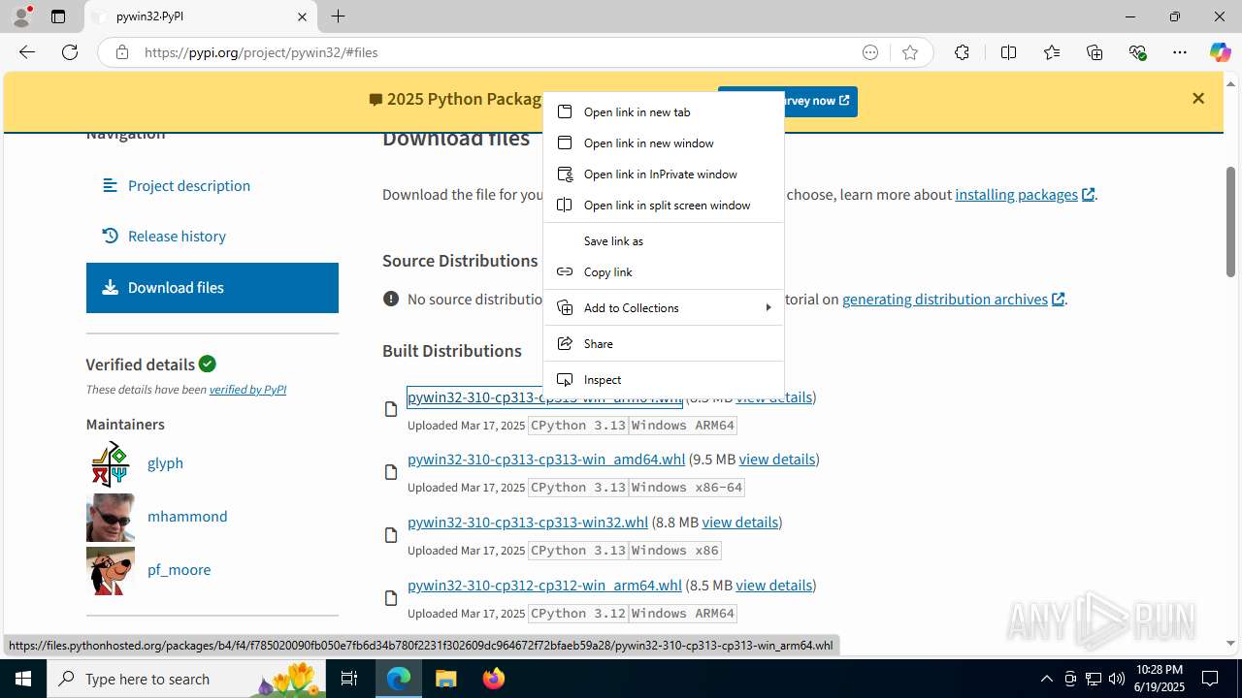Screen dimensions: 1242x698
Task: Click glyph's avatar image
Action: 111,463
